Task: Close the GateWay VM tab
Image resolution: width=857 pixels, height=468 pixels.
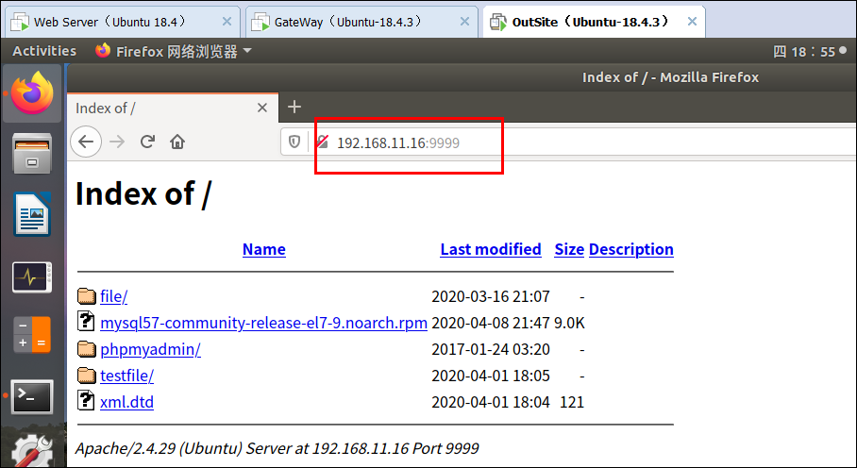Action: (x=464, y=22)
